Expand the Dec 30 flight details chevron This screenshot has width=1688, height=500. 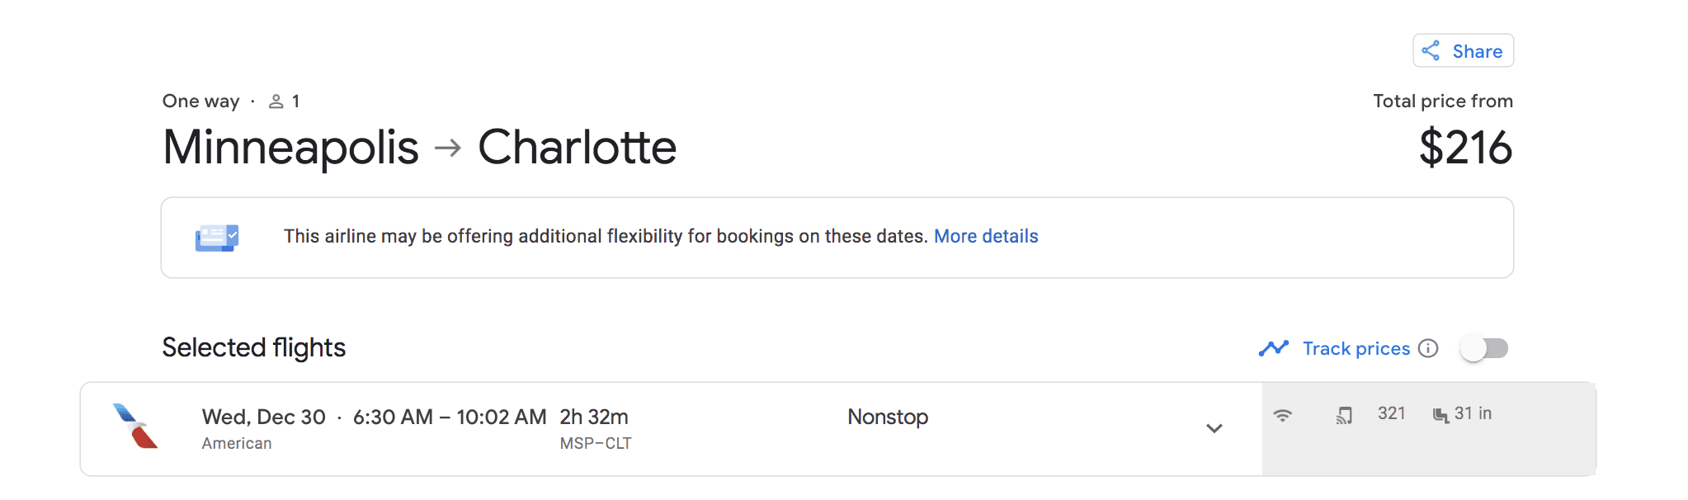[x=1214, y=428]
